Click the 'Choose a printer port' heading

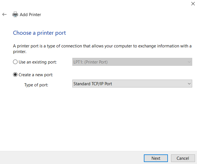39,33
